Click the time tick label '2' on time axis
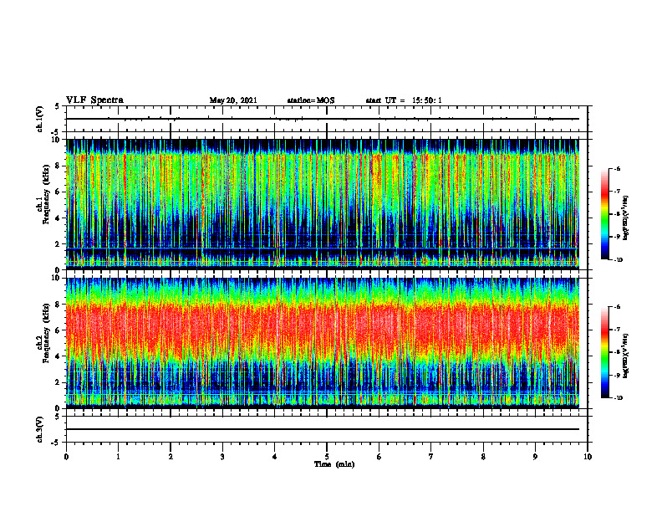 pyautogui.click(x=171, y=457)
